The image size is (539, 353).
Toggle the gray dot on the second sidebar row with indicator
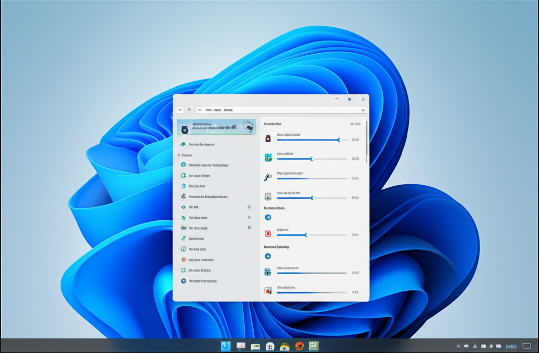click(249, 217)
